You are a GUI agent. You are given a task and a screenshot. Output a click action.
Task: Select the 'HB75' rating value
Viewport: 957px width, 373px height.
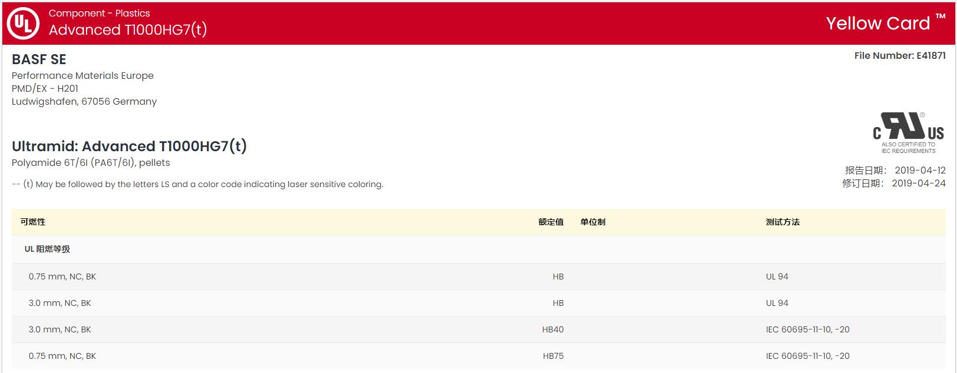553,356
